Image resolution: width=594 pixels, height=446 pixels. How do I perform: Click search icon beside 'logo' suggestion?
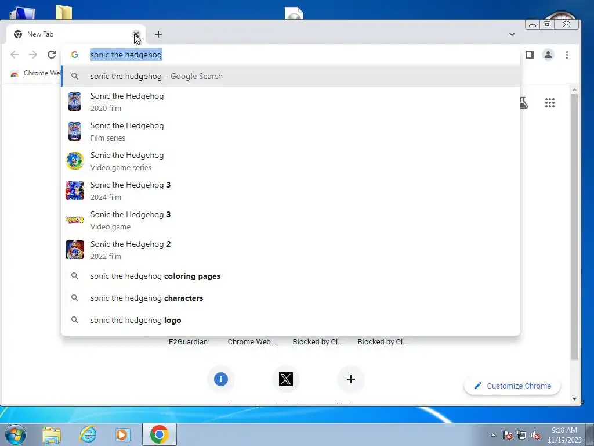click(x=75, y=320)
